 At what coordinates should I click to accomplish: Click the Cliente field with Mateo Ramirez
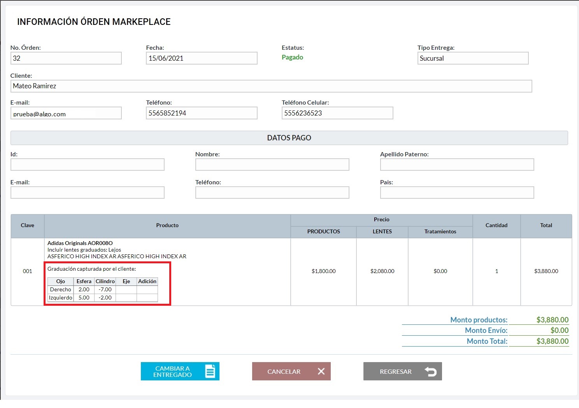[271, 86]
